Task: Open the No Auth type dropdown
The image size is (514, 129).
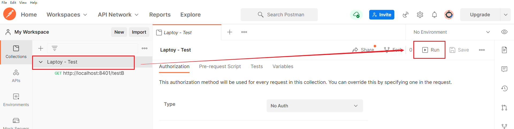Action: [315, 106]
